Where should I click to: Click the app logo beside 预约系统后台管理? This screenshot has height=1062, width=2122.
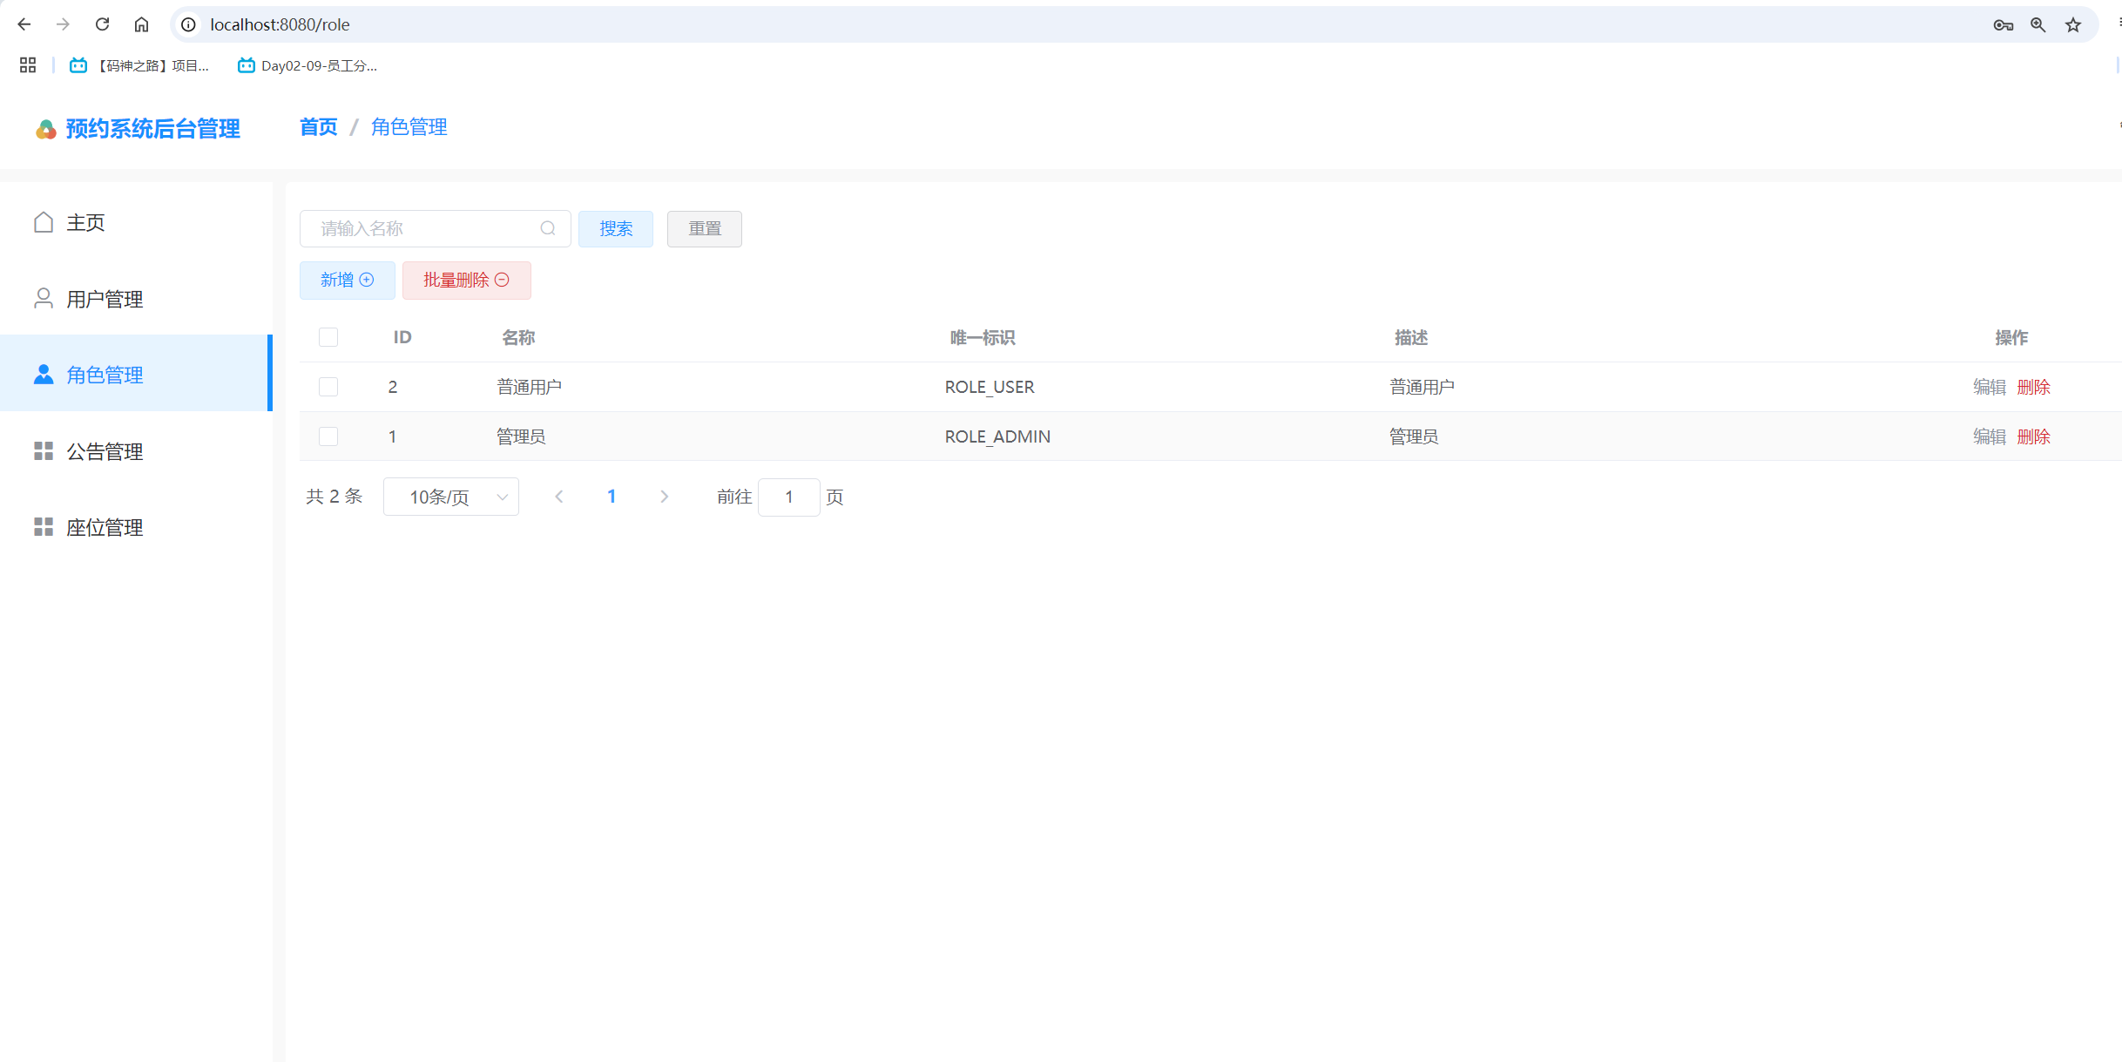[46, 130]
